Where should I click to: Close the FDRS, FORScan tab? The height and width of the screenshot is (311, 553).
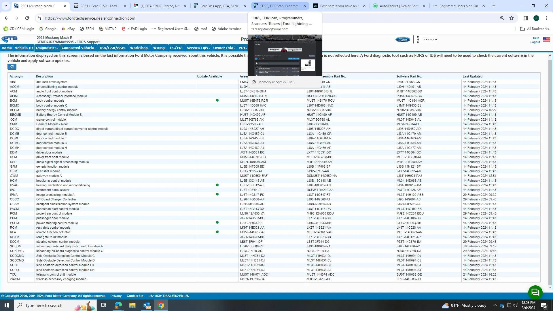click(304, 6)
